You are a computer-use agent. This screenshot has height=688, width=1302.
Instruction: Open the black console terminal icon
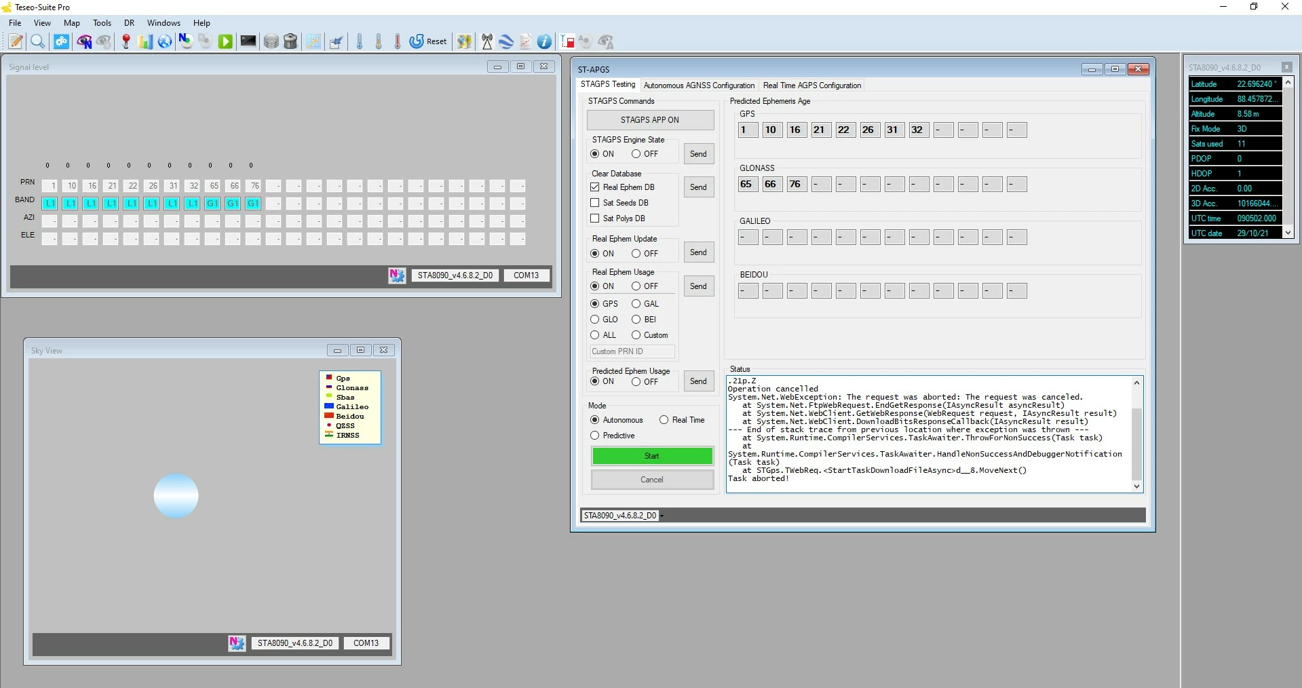[248, 41]
